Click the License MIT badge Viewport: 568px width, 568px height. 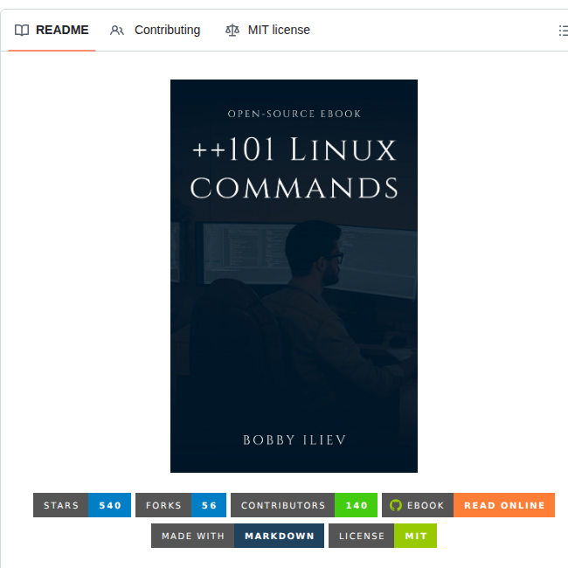(x=383, y=536)
